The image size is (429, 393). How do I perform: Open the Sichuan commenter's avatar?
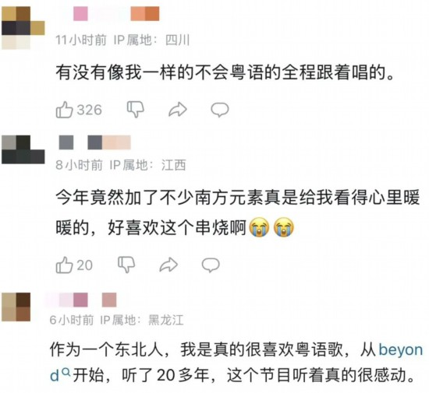[x=23, y=27]
